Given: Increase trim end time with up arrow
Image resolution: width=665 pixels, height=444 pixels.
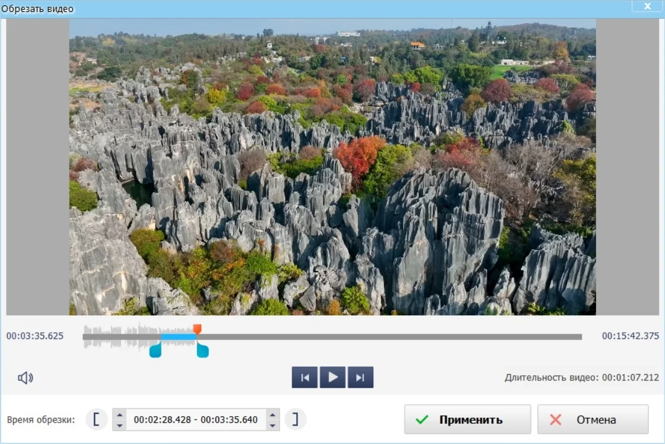Looking at the screenshot, I should 273,414.
